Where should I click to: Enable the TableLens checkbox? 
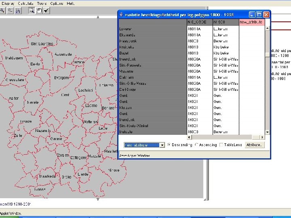point(221,145)
